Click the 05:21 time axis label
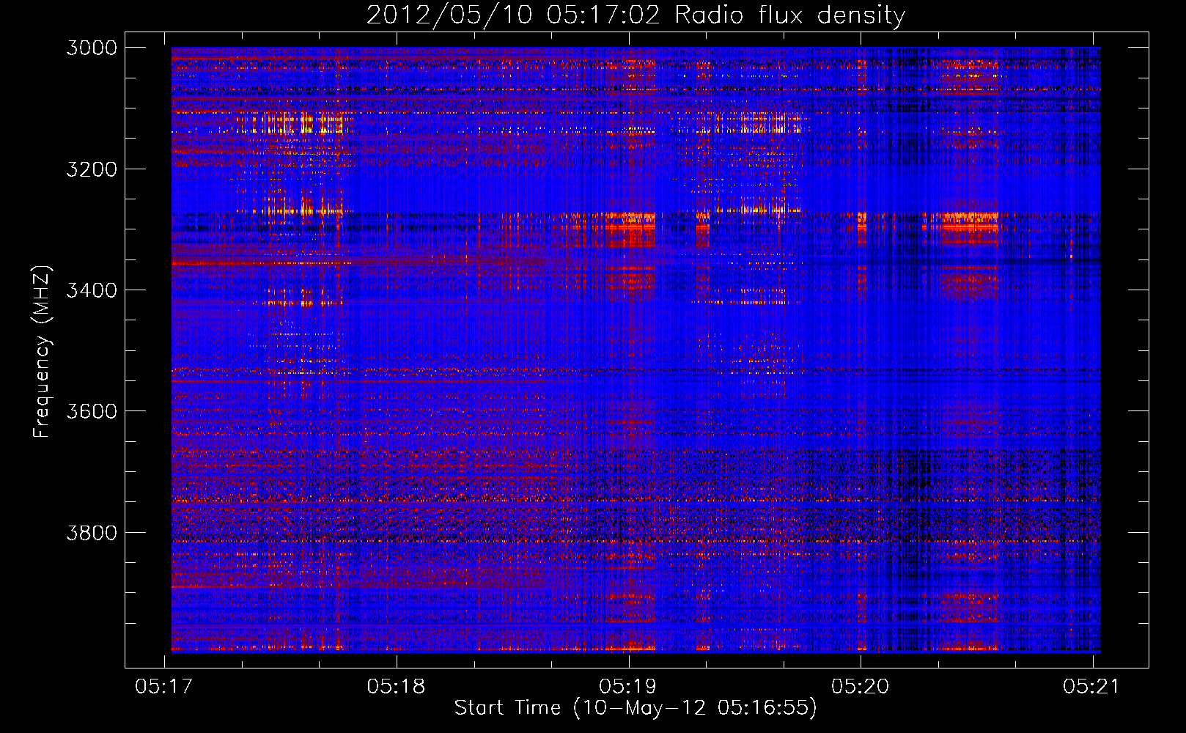This screenshot has width=1186, height=733. (1092, 686)
